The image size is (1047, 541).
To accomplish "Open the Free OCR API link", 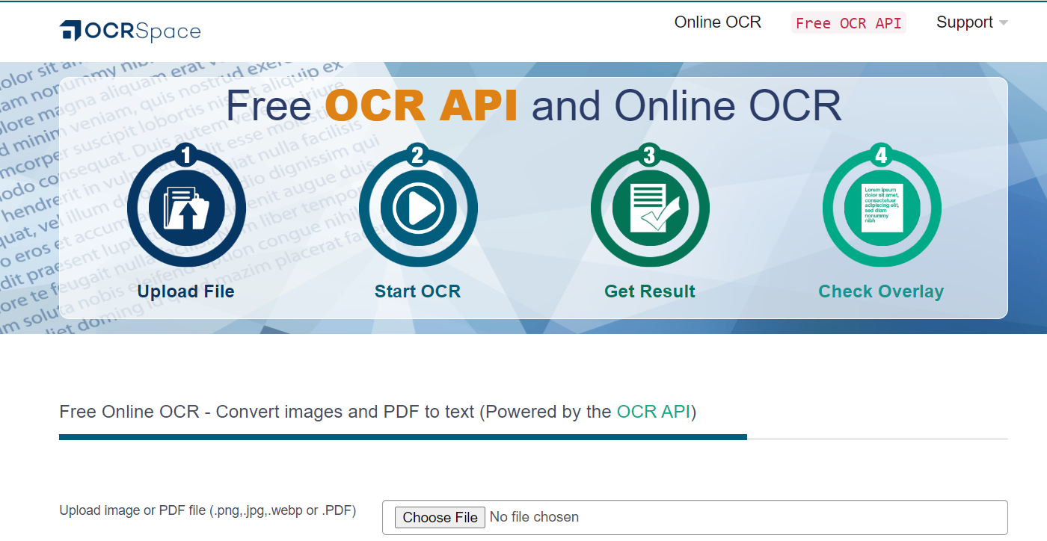I will 849,23.
